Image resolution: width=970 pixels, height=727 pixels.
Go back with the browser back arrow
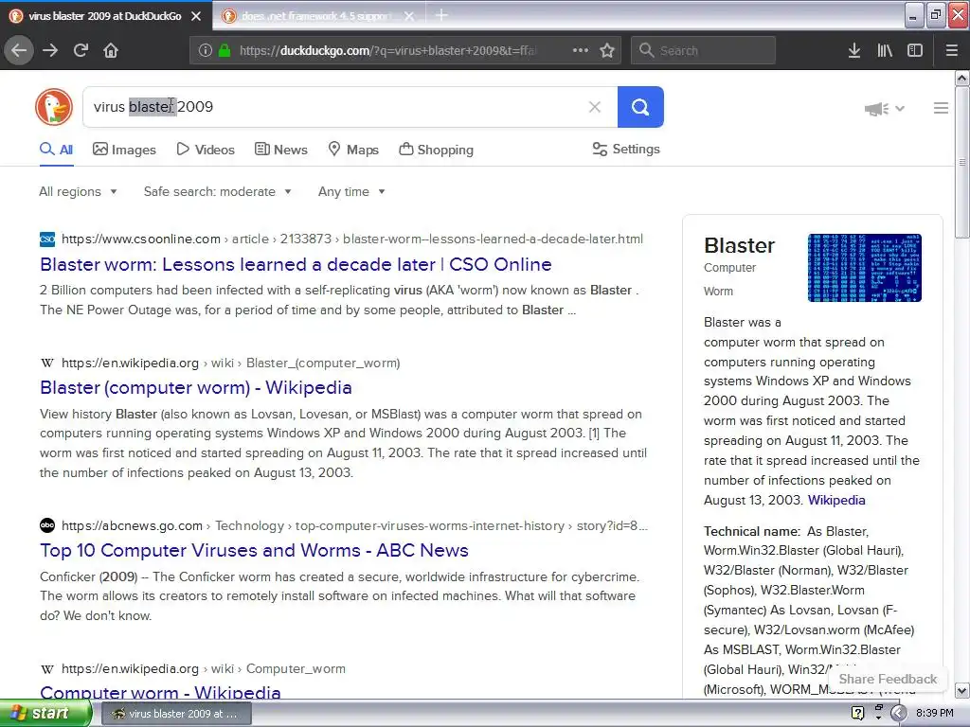(x=19, y=50)
